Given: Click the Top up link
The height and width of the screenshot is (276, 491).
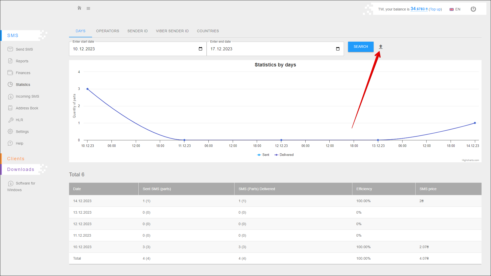Looking at the screenshot, I should click(x=435, y=9).
